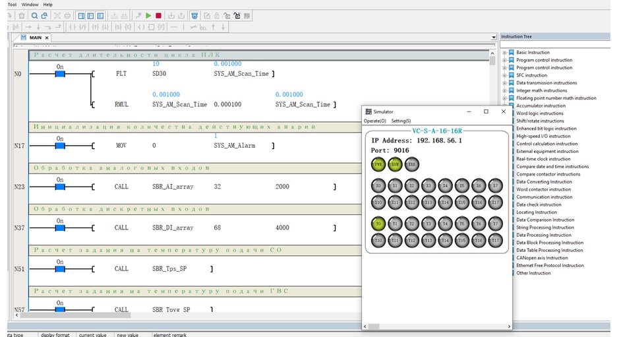Click the SYS_AM_Alarm operand in rung N17

point(235,146)
